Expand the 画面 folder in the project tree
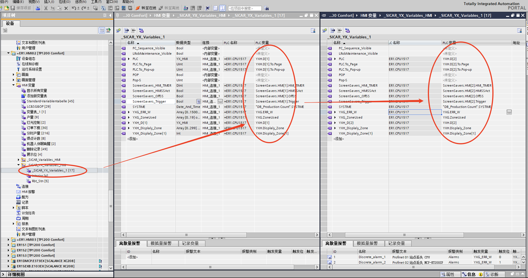 point(13,75)
